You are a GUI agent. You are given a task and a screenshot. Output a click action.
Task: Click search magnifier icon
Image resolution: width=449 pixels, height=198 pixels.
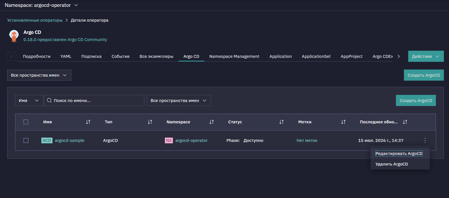[x=49, y=100]
